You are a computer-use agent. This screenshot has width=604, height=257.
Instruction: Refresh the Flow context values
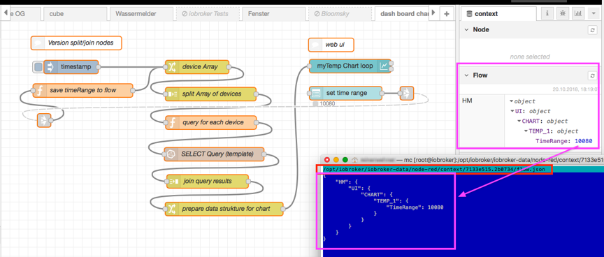coord(592,76)
